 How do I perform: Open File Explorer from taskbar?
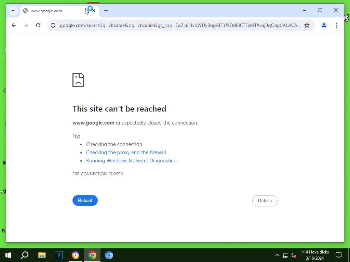42,255
